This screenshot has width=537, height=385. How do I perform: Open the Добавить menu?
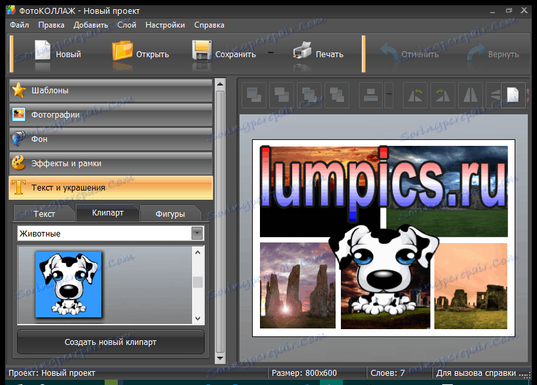pos(91,25)
